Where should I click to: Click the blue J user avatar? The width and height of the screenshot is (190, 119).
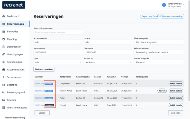pyautogui.click(x=164, y=5)
